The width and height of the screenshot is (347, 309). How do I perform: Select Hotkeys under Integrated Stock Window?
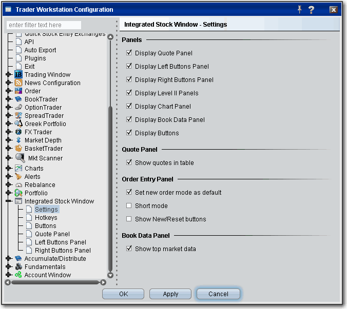pyautogui.click(x=46, y=218)
